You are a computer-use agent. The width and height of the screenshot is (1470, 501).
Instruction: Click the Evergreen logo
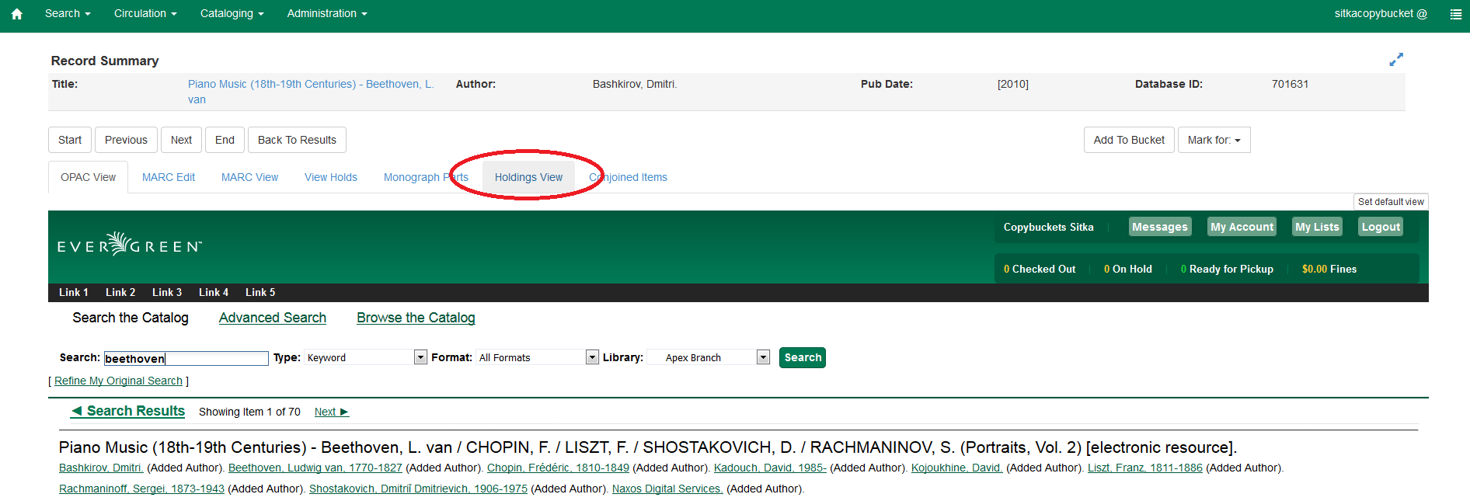point(130,245)
